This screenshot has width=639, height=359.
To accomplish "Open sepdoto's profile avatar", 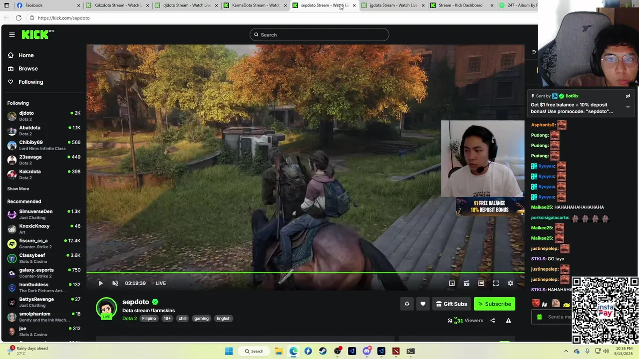I will [x=106, y=308].
